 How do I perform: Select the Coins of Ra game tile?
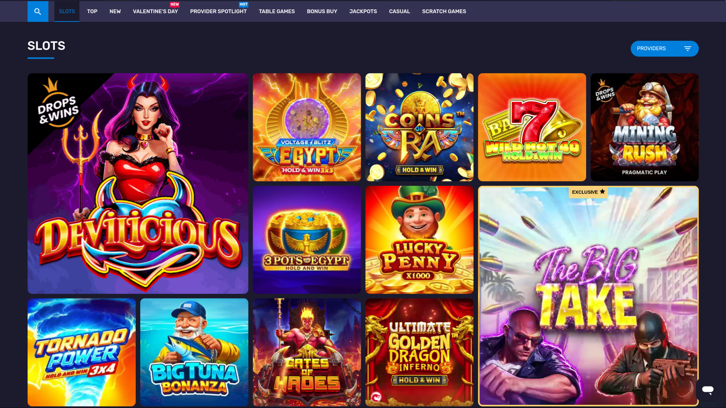pos(419,127)
